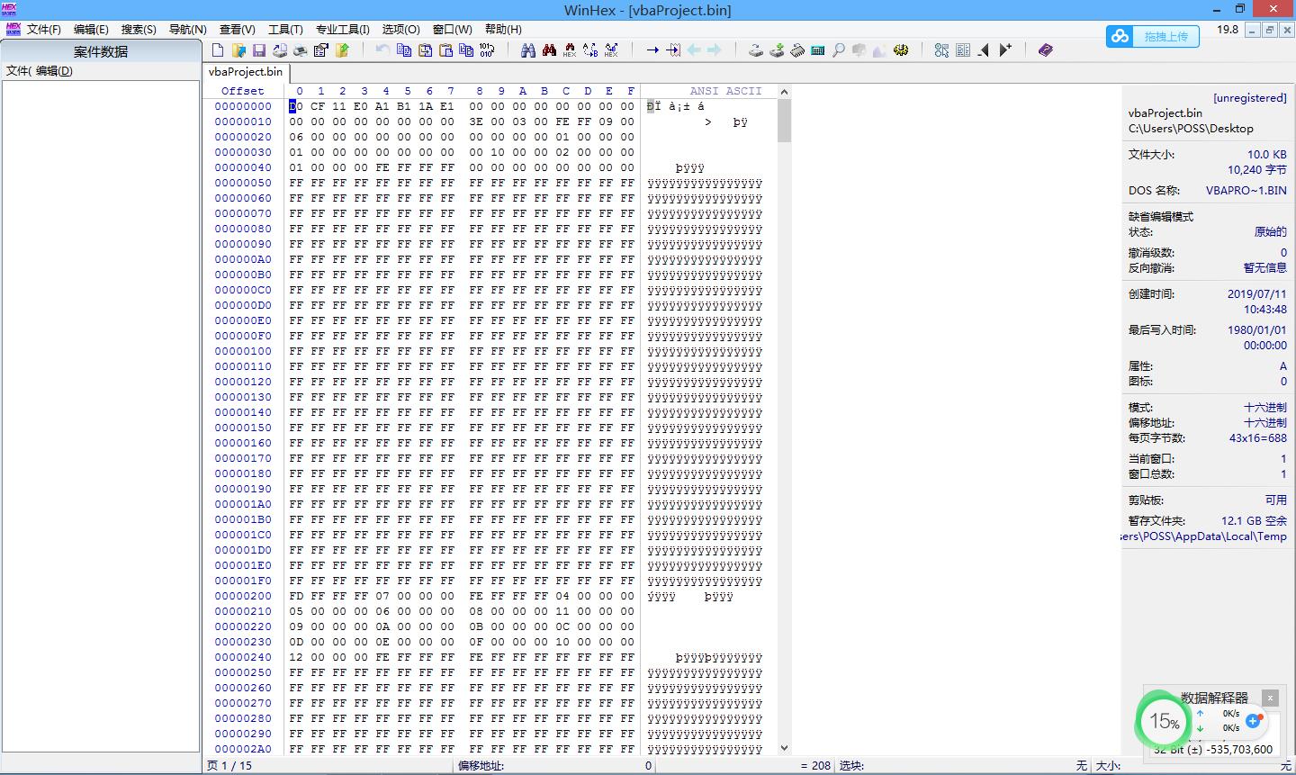Open the 搜索(S) menu

(x=139, y=30)
